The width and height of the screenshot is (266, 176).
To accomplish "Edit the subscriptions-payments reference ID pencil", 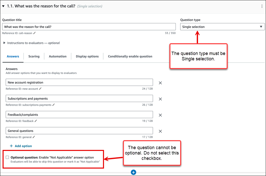I will tap(54, 105).
